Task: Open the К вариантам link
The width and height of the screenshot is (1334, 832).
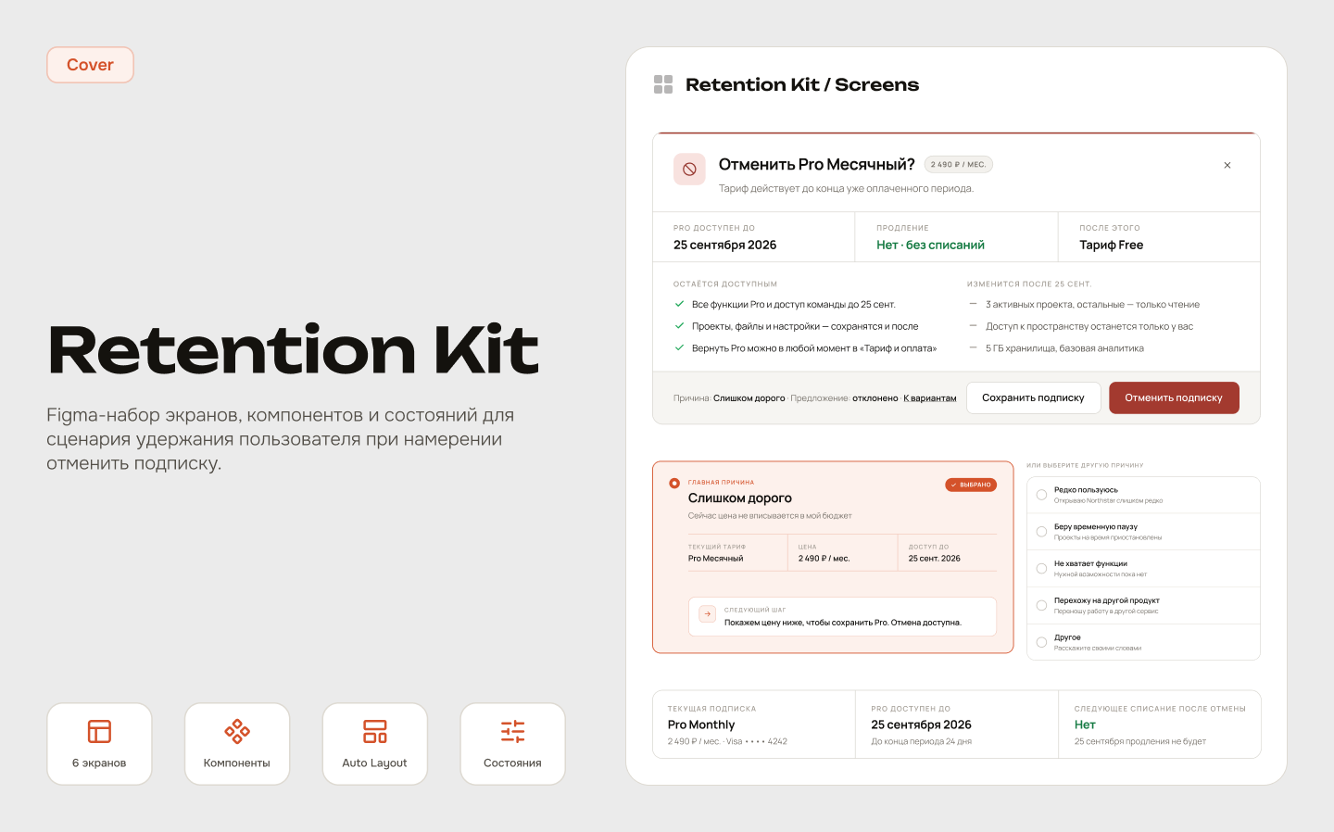Action: 930,398
